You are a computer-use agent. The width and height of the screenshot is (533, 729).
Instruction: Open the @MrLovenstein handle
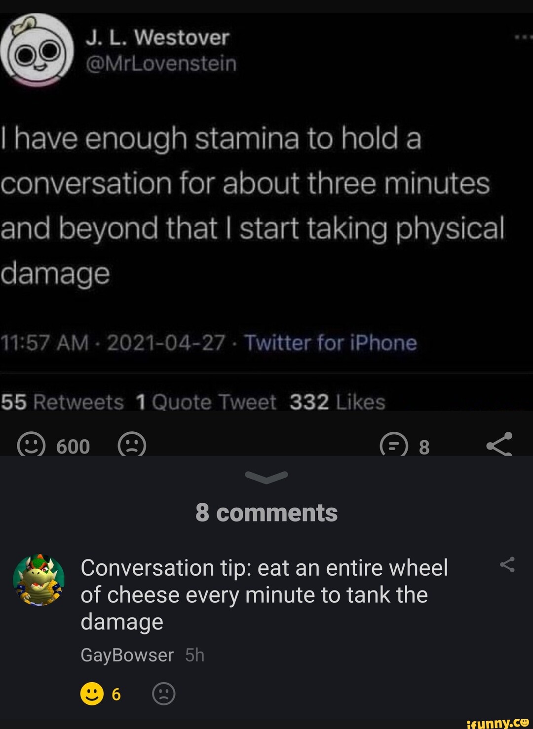161,64
